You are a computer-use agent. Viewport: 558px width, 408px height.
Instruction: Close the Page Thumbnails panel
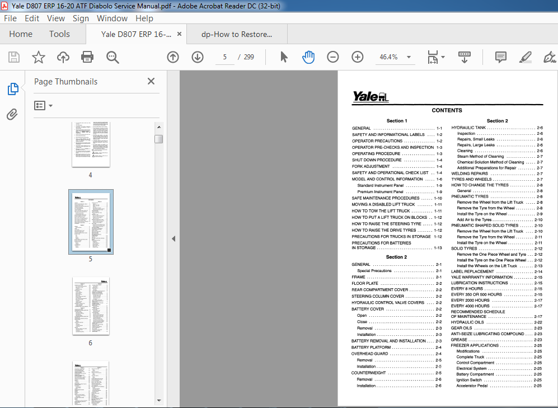(x=151, y=82)
